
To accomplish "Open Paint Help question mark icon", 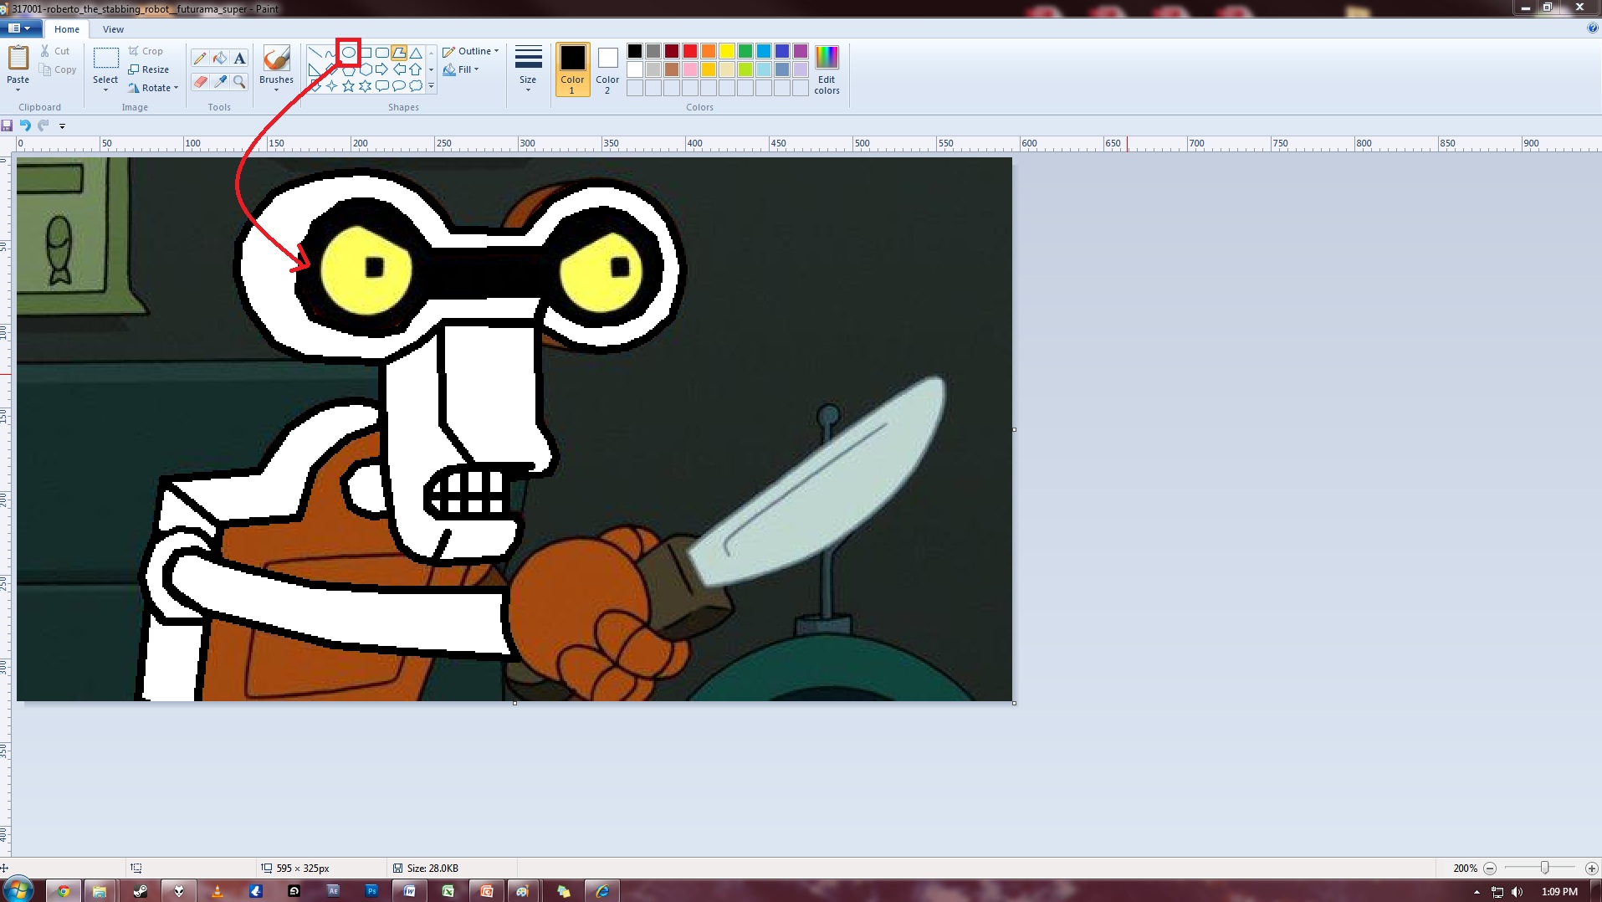I will [1593, 28].
